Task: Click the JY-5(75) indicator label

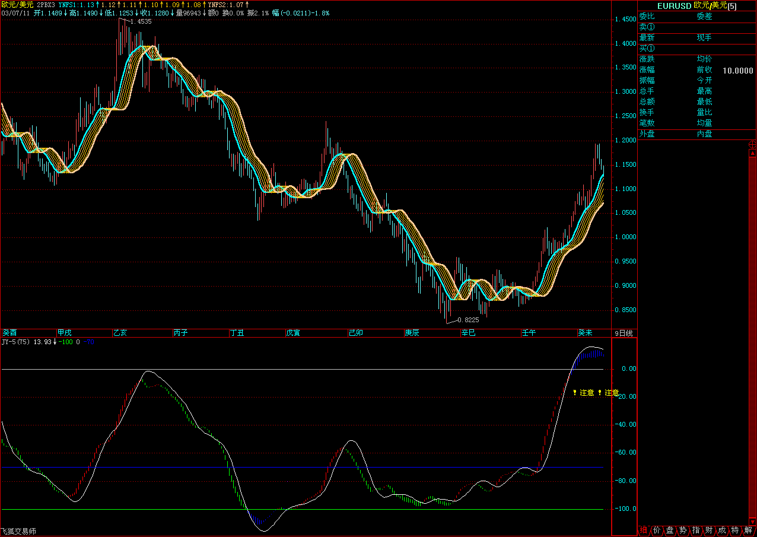Action: click(x=16, y=342)
